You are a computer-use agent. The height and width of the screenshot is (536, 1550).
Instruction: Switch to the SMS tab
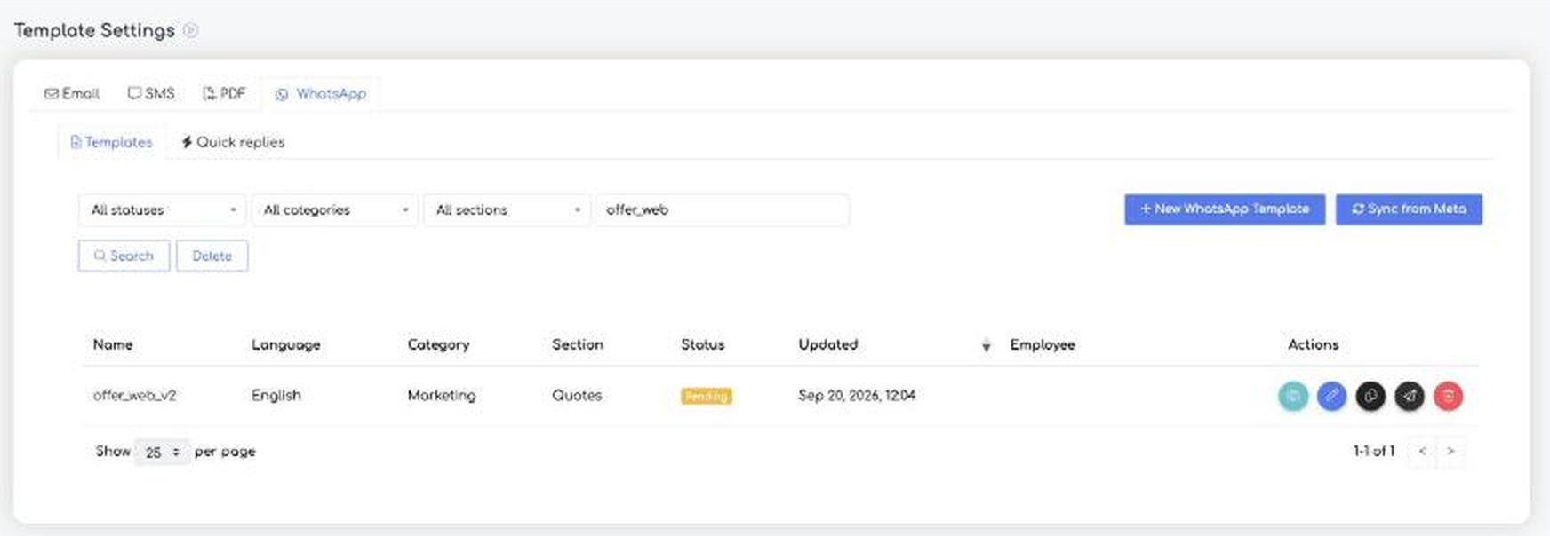(151, 93)
